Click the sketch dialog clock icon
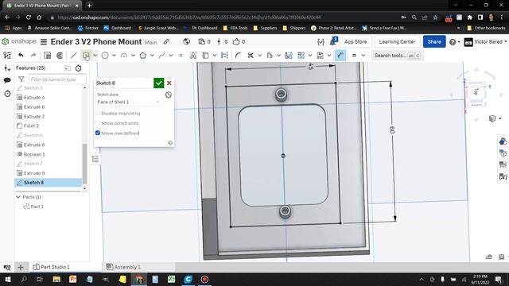 [x=168, y=95]
